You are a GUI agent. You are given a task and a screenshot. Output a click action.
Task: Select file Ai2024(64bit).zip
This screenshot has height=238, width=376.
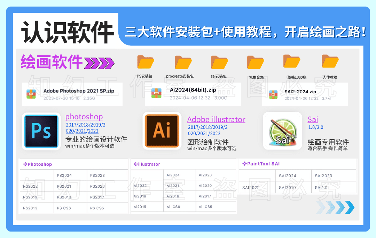point(193,94)
